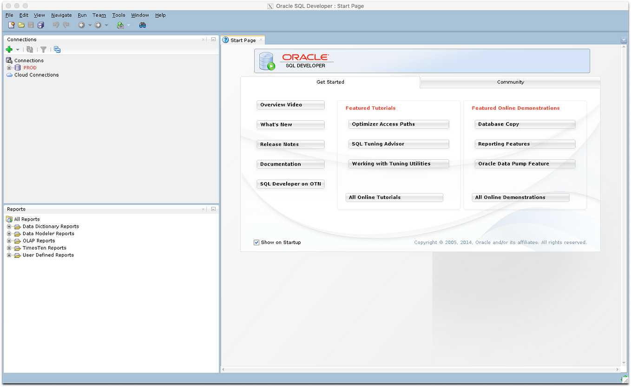
Task: Open the New Connection dropdown arrow
Action: click(18, 49)
